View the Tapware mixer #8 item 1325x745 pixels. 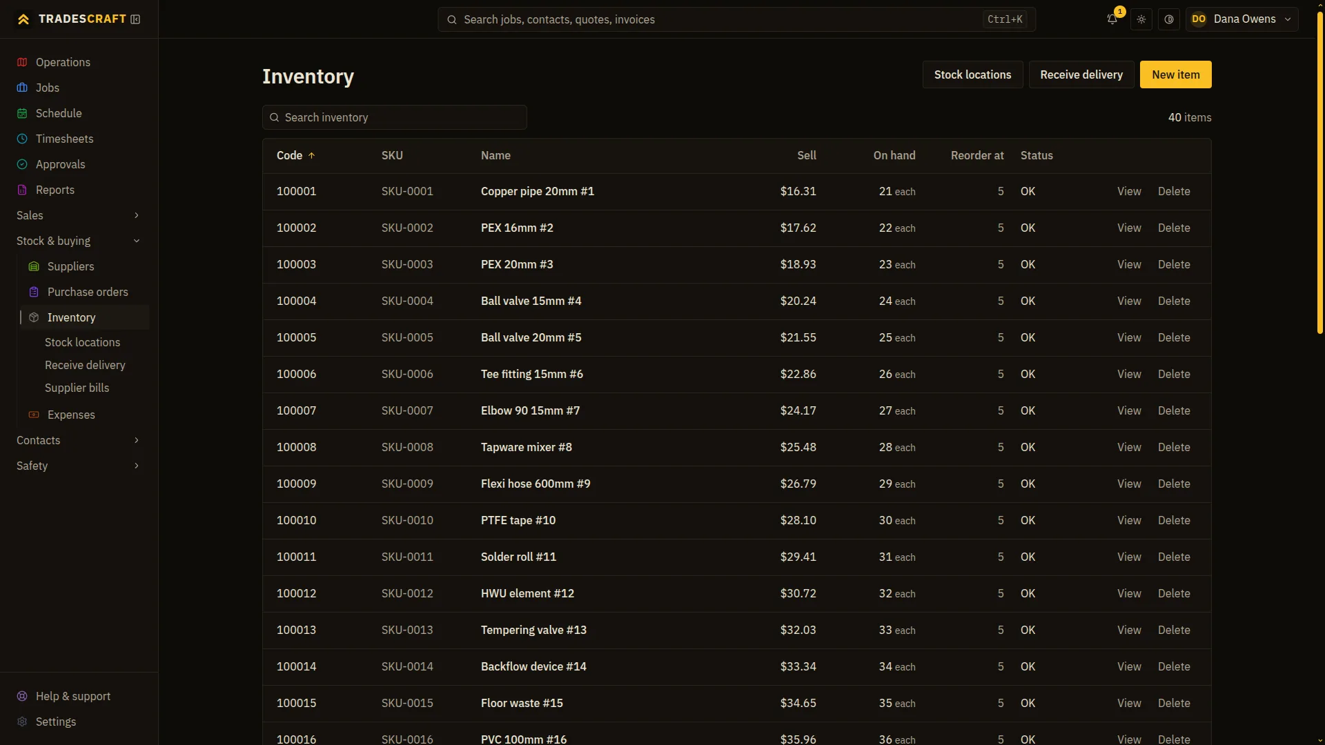click(x=1129, y=447)
